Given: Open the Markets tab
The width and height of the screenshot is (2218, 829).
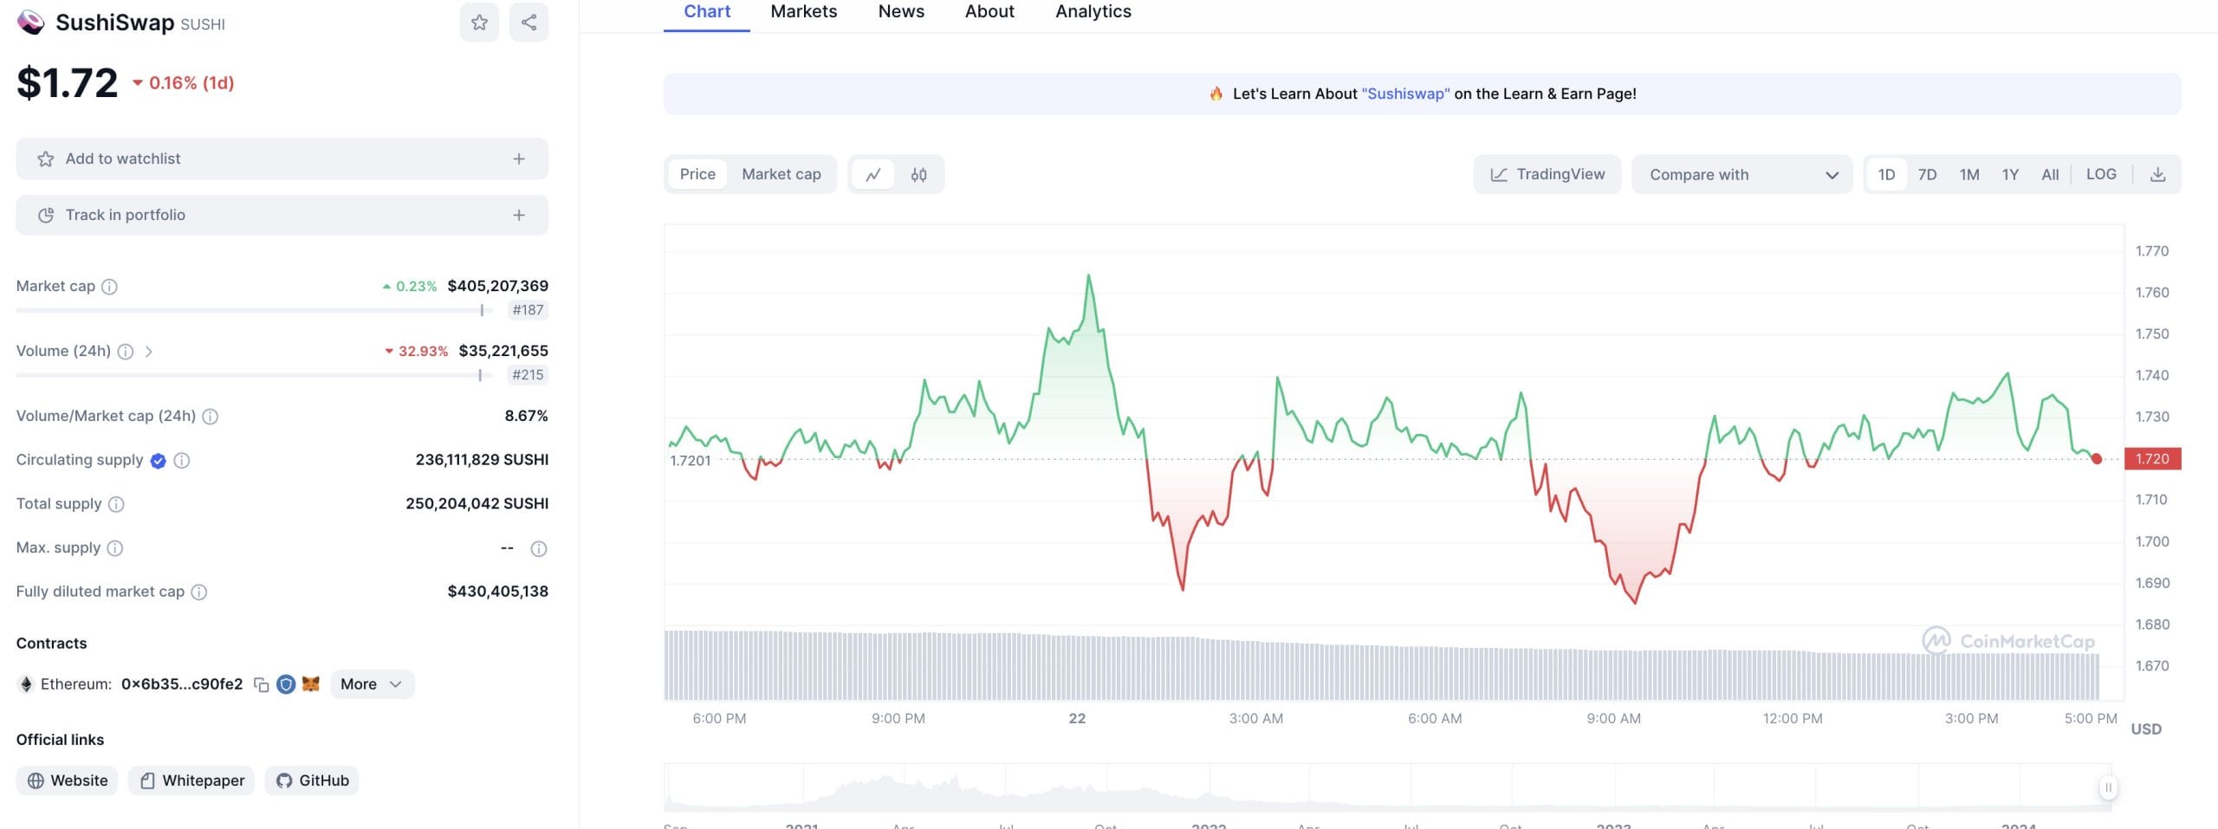Looking at the screenshot, I should coord(804,12).
